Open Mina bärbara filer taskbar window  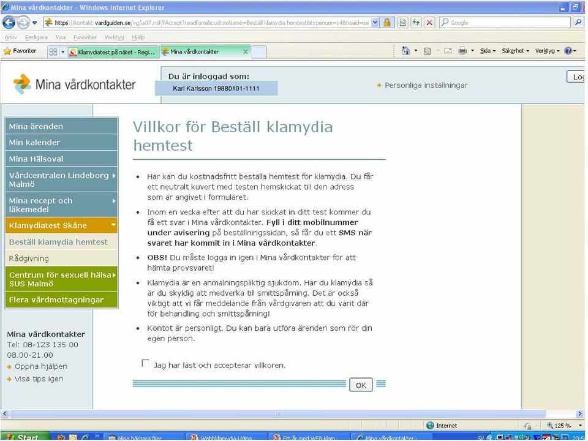click(143, 437)
